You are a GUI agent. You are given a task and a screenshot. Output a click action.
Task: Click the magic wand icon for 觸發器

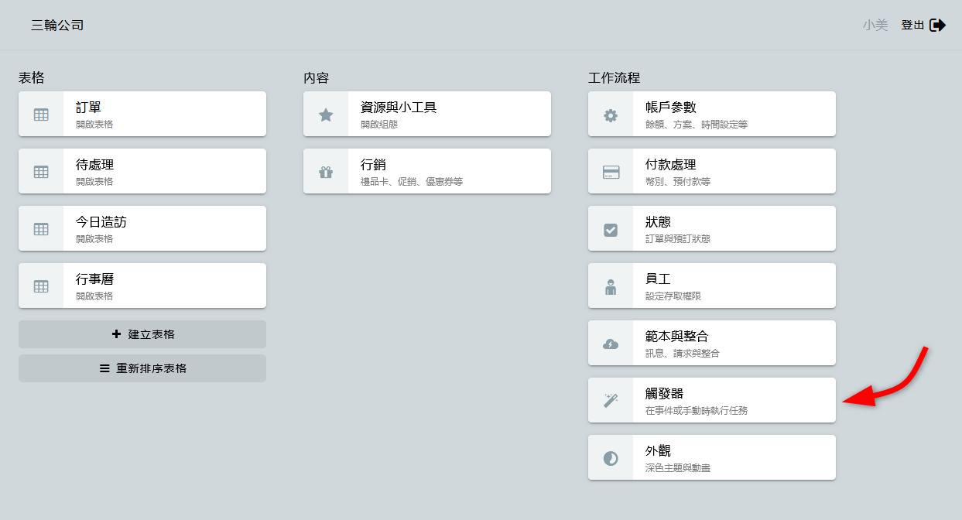(x=611, y=401)
